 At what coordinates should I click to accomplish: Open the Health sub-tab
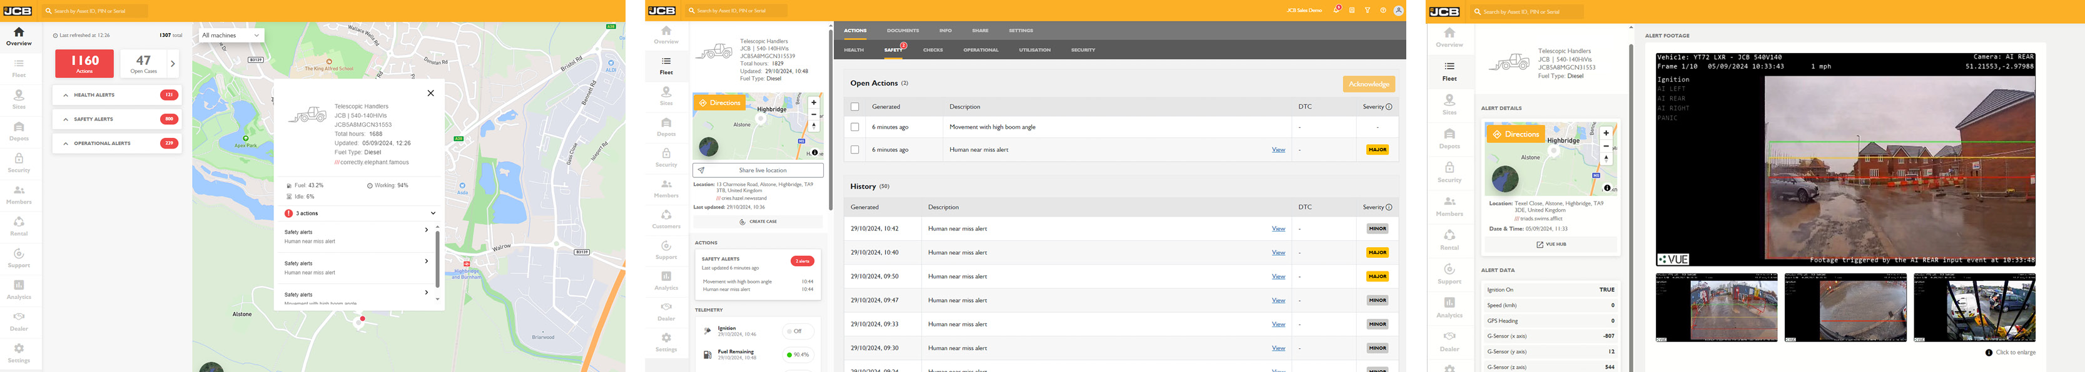(x=854, y=50)
